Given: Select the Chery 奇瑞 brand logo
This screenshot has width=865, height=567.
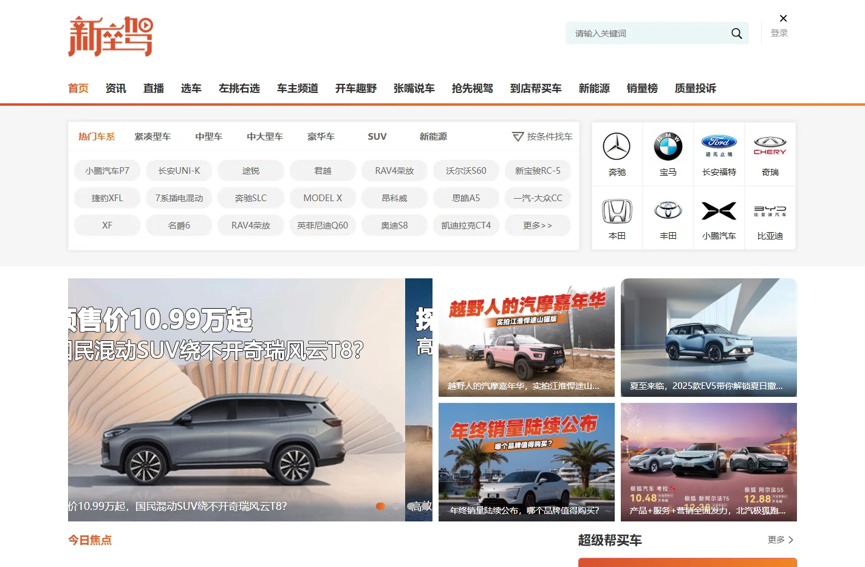Looking at the screenshot, I should [770, 146].
